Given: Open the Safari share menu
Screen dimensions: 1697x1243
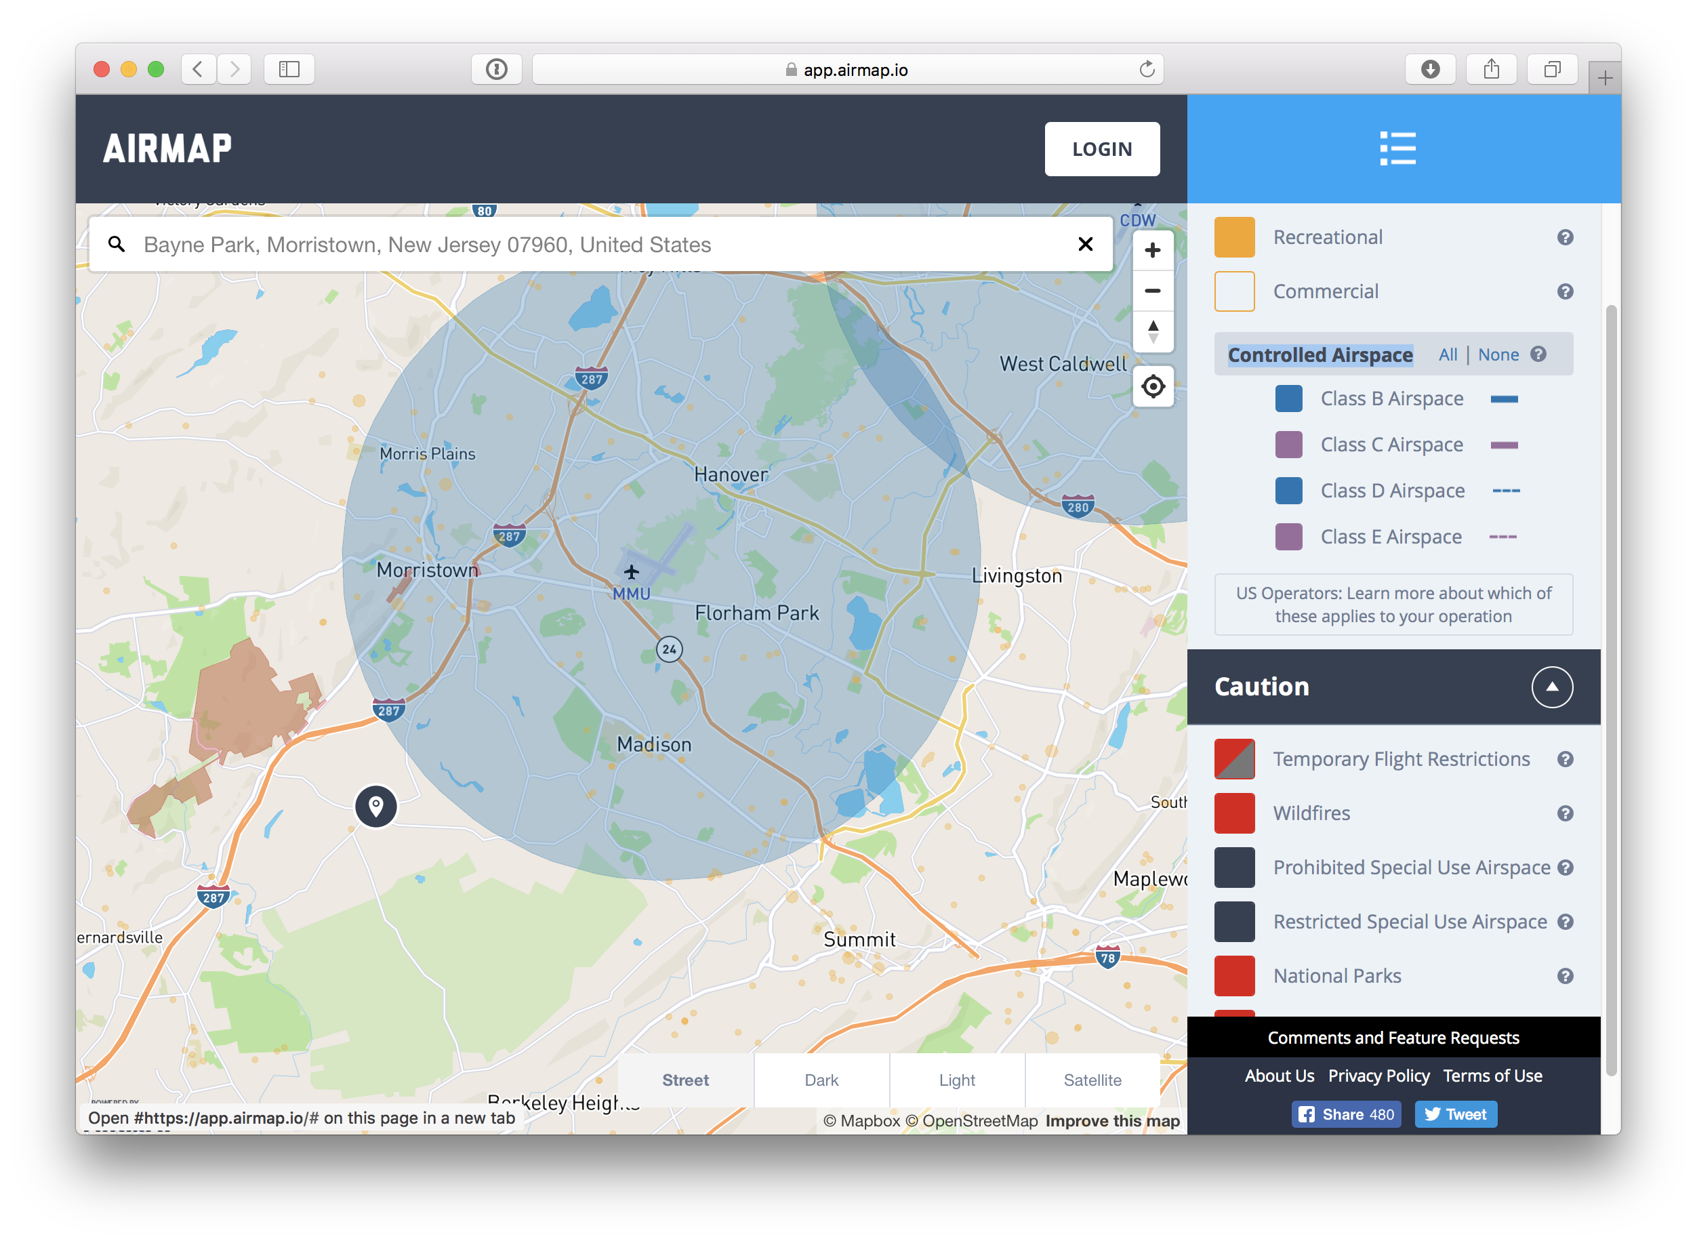Looking at the screenshot, I should click(x=1491, y=69).
